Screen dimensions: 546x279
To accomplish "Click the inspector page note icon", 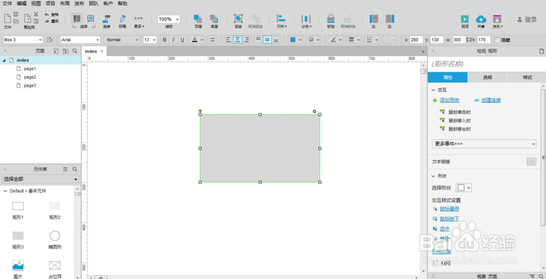I will point(542,51).
